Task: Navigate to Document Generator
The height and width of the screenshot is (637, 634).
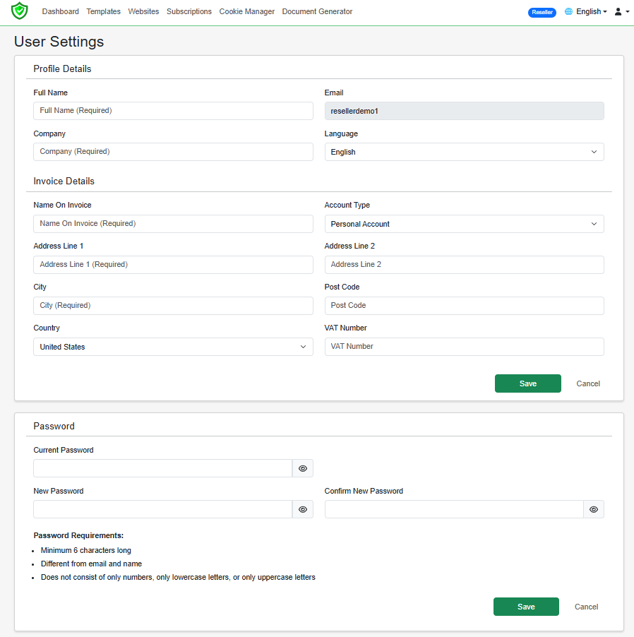Action: click(x=317, y=11)
